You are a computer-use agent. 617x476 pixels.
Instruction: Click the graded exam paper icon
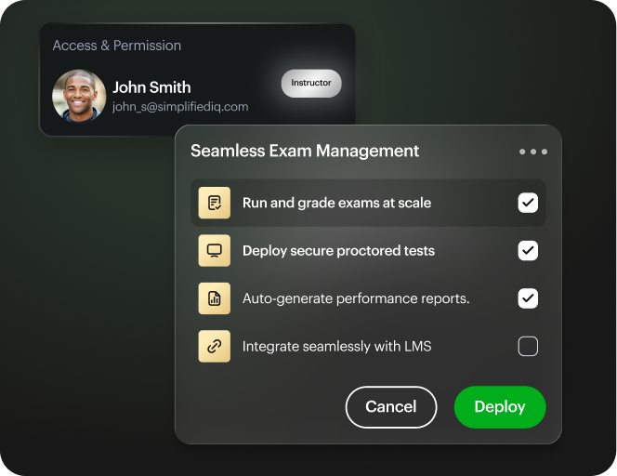(x=214, y=203)
